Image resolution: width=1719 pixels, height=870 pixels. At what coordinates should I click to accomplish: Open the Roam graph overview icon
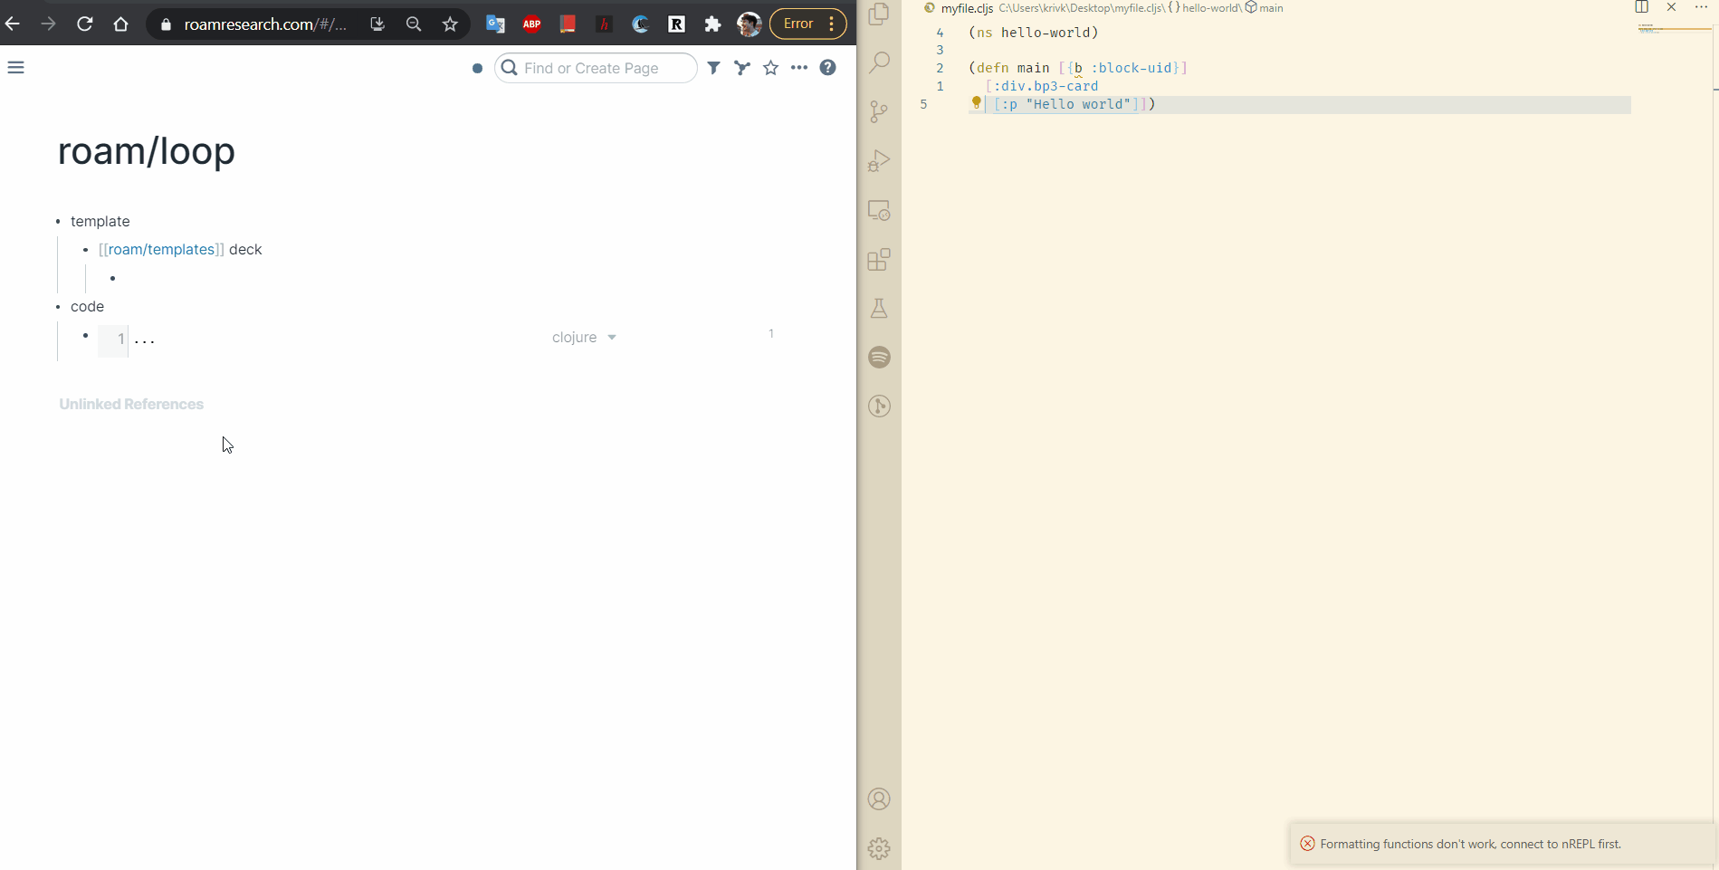pos(742,68)
